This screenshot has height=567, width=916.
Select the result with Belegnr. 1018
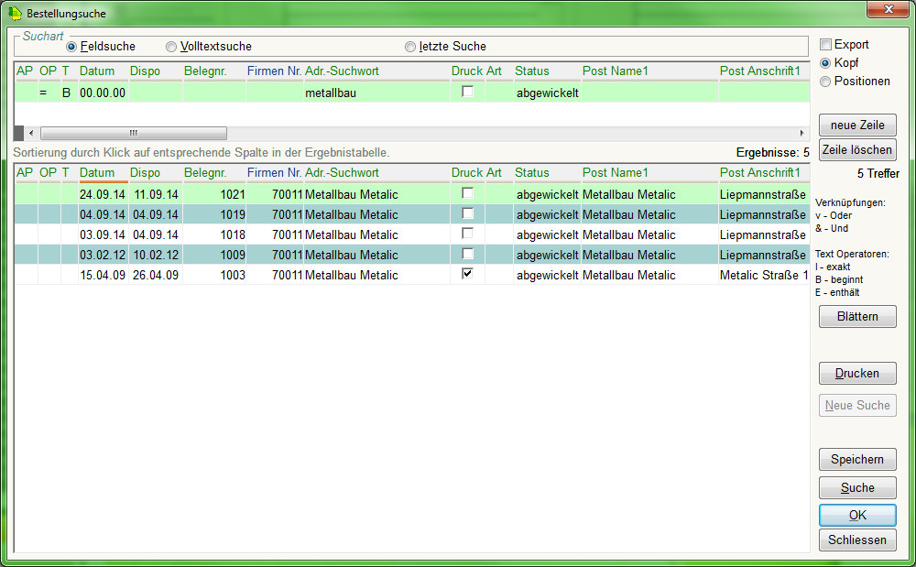click(x=412, y=234)
